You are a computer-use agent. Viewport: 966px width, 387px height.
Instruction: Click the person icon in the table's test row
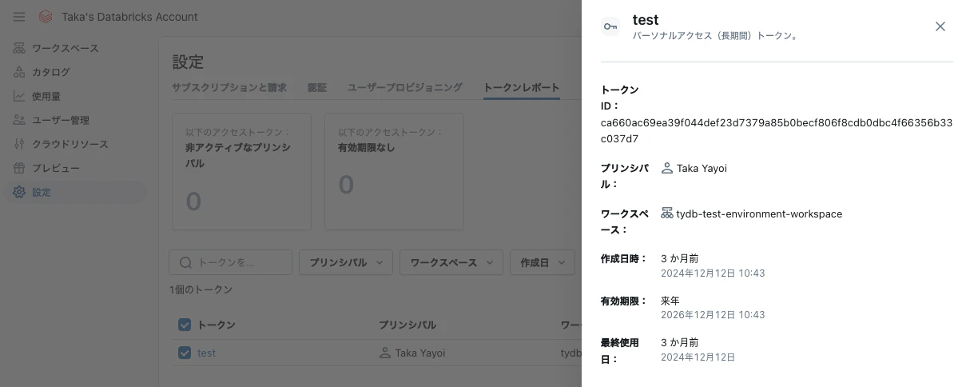[x=385, y=353]
